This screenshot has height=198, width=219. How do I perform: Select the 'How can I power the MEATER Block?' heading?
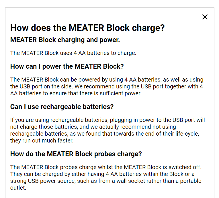67,66
